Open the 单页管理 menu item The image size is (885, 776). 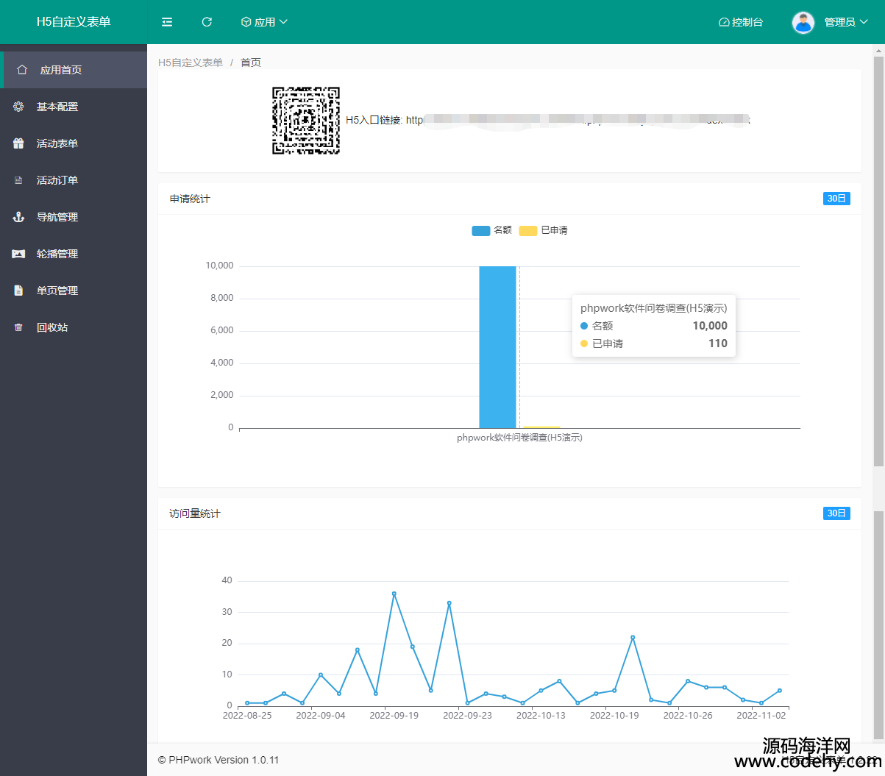57,291
